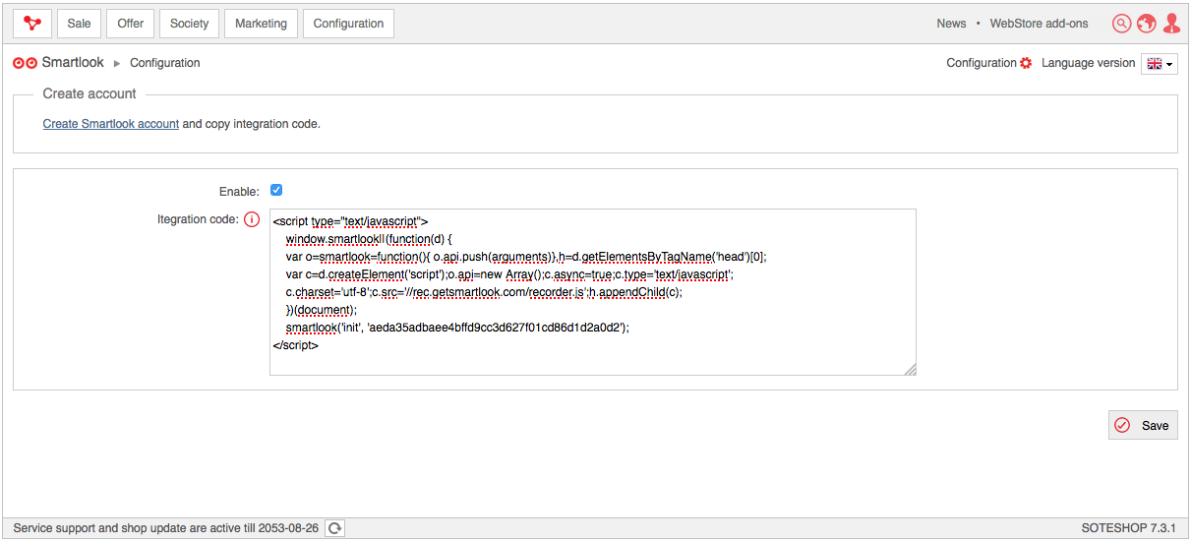
Task: Click the red SOTESHOP logo icon
Action: click(32, 24)
